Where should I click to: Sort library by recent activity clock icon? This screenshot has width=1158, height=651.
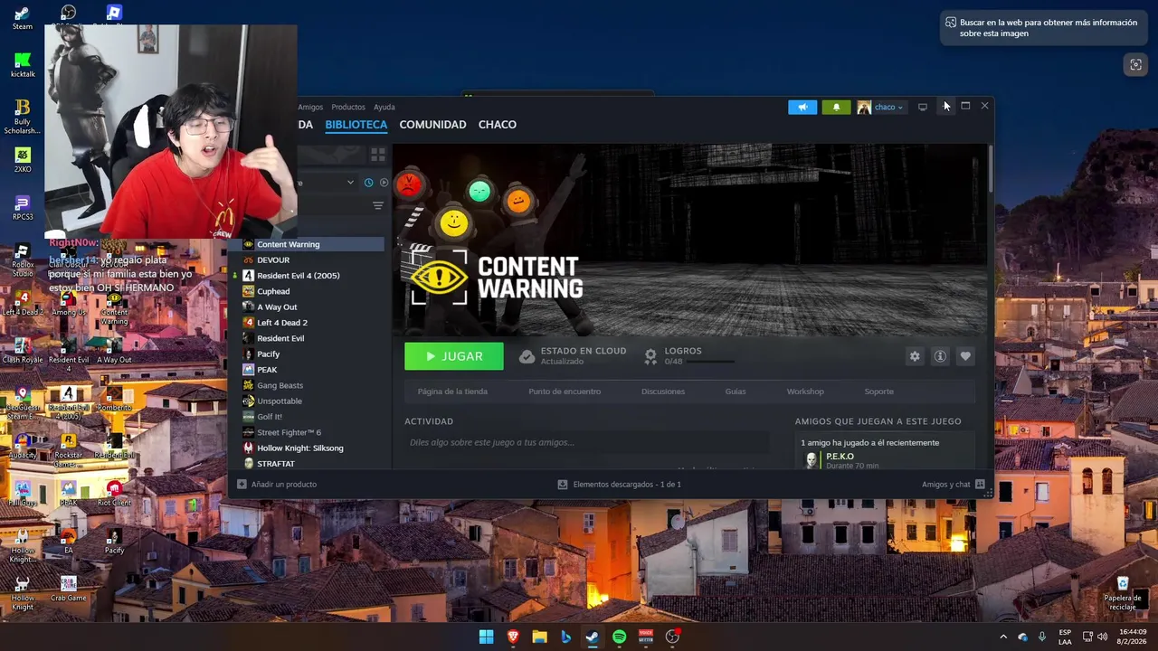point(368,183)
